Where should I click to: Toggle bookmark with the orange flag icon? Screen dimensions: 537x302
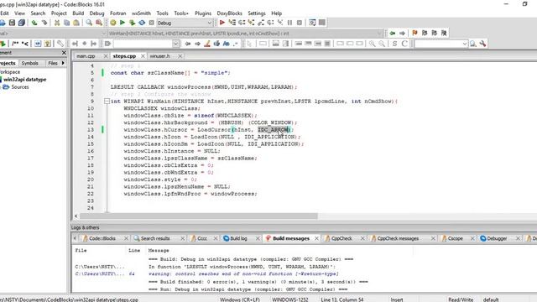coord(414,33)
